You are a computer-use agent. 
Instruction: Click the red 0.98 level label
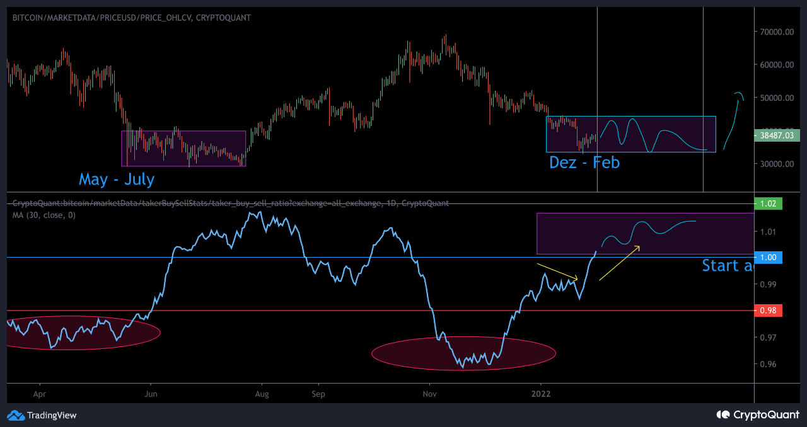point(768,310)
